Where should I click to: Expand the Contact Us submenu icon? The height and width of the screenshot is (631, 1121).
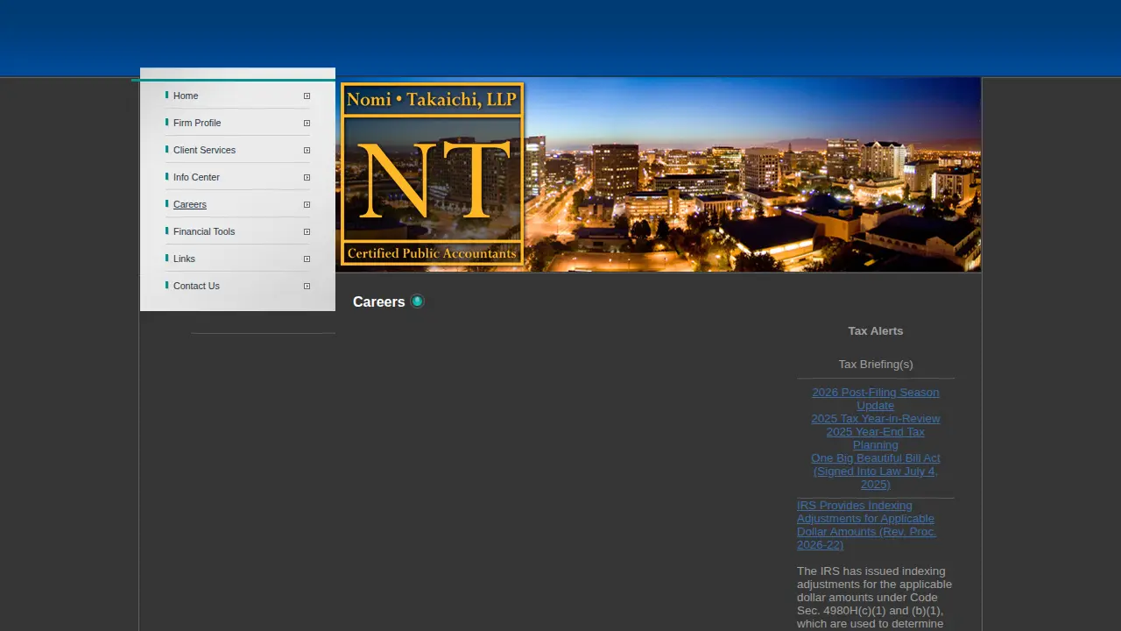tap(307, 287)
